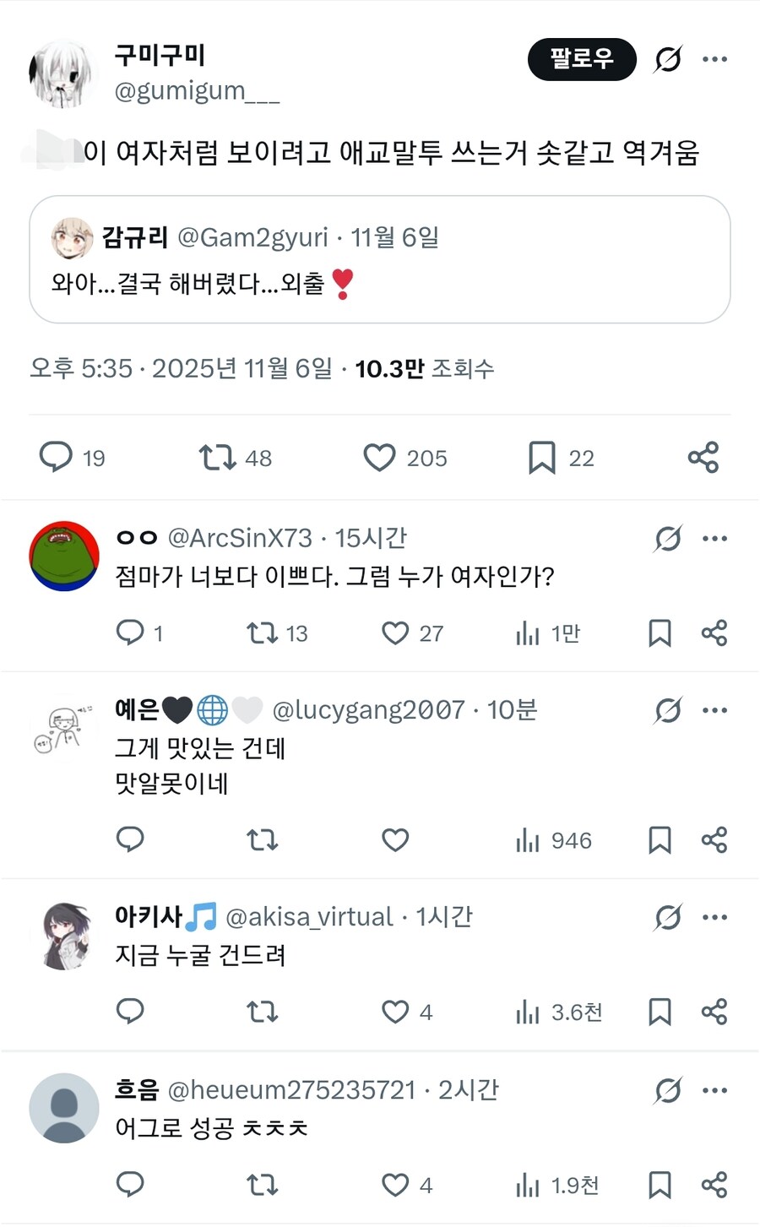This screenshot has height=1227, width=760.
Task: Share the main post via share icon
Action: click(703, 458)
